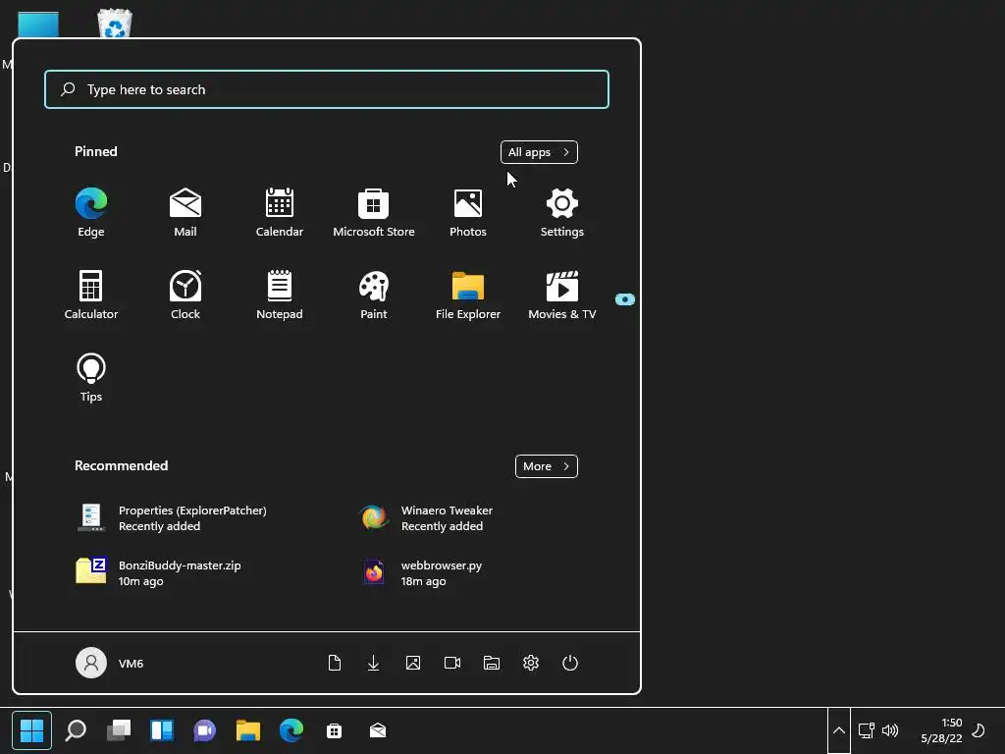The height and width of the screenshot is (754, 1005).
Task: Launch Notepad from pinned apps
Action: coord(280,295)
